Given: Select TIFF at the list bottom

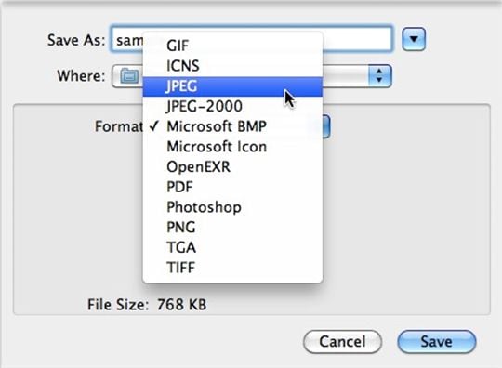Looking at the screenshot, I should tap(232, 268).
